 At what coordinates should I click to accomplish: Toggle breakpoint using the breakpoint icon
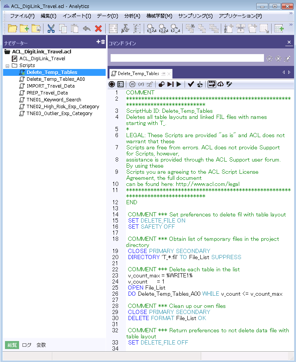click(162, 84)
